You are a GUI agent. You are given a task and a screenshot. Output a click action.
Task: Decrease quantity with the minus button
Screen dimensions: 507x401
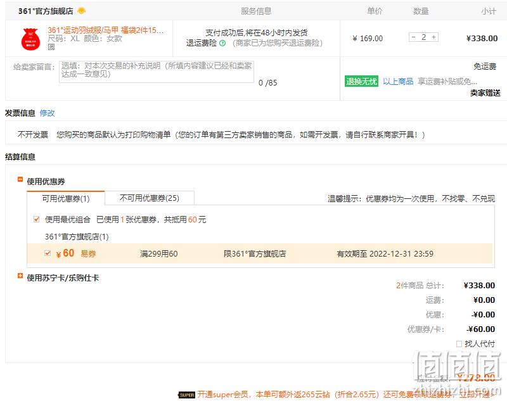click(x=413, y=37)
